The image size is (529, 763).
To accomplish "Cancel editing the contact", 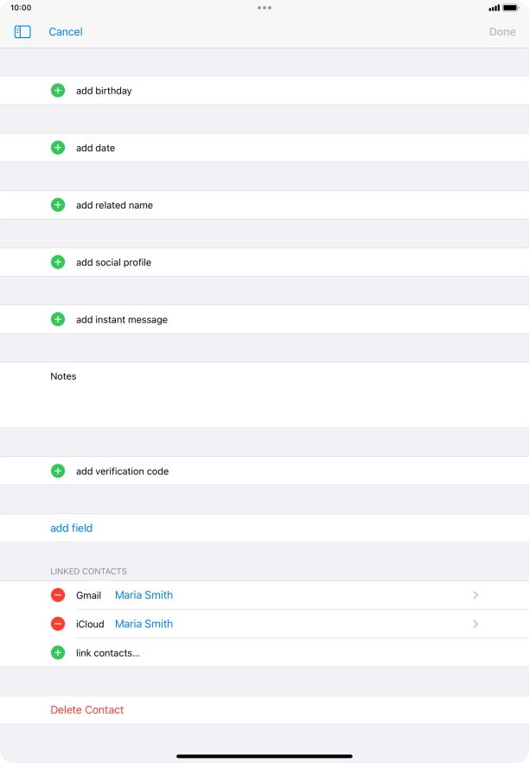I will click(x=66, y=32).
